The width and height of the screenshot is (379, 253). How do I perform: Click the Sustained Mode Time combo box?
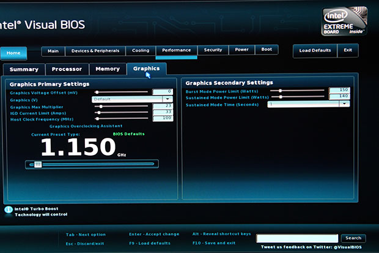(x=309, y=104)
